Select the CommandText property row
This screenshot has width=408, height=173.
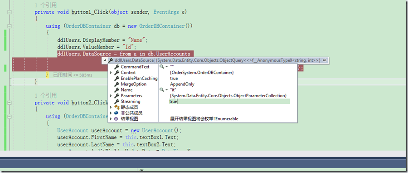tap(203, 67)
